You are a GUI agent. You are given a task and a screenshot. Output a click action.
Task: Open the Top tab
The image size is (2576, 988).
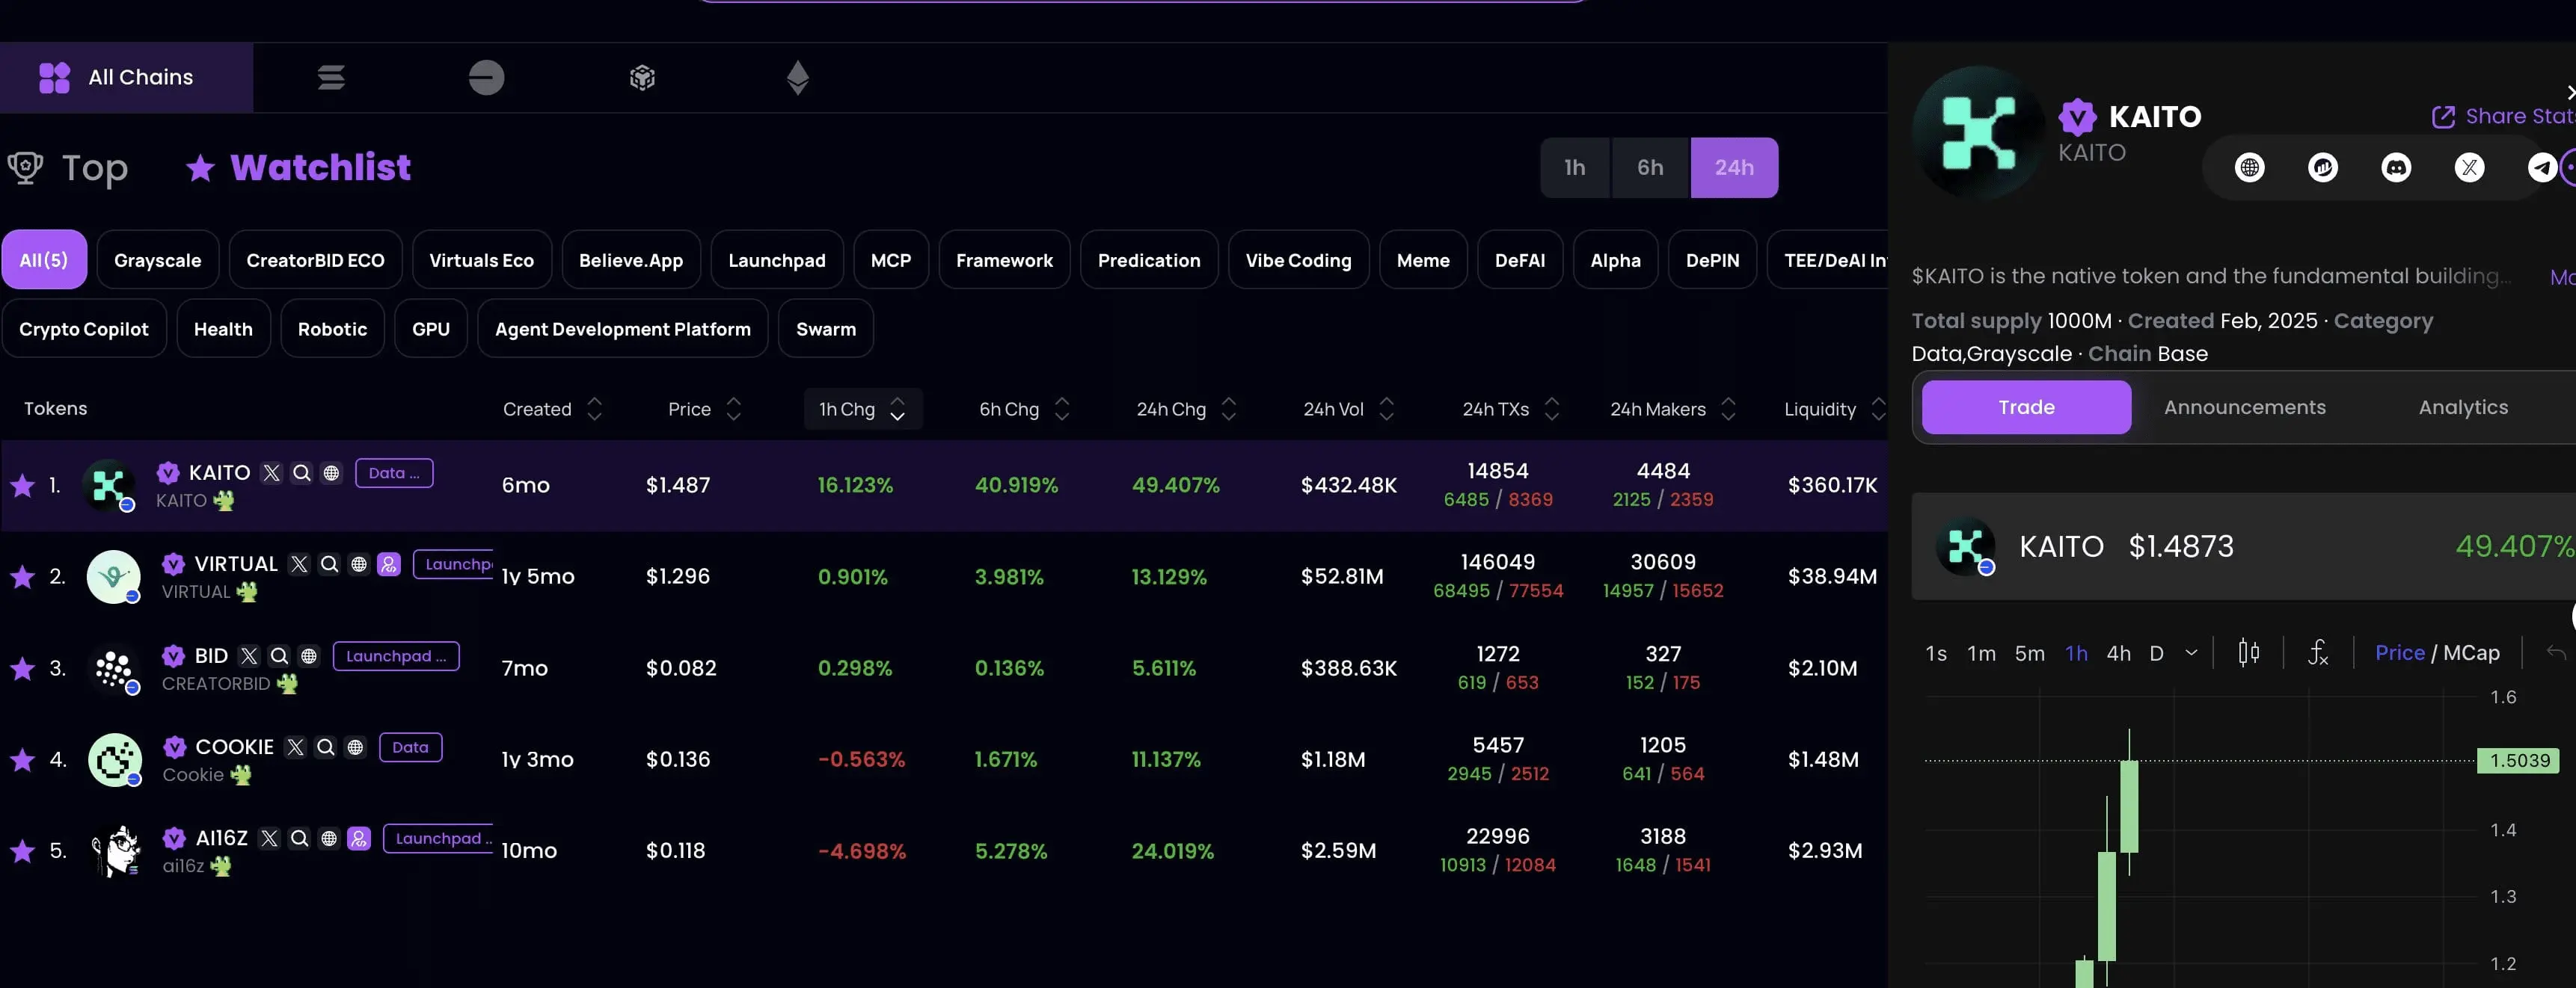pos(69,167)
